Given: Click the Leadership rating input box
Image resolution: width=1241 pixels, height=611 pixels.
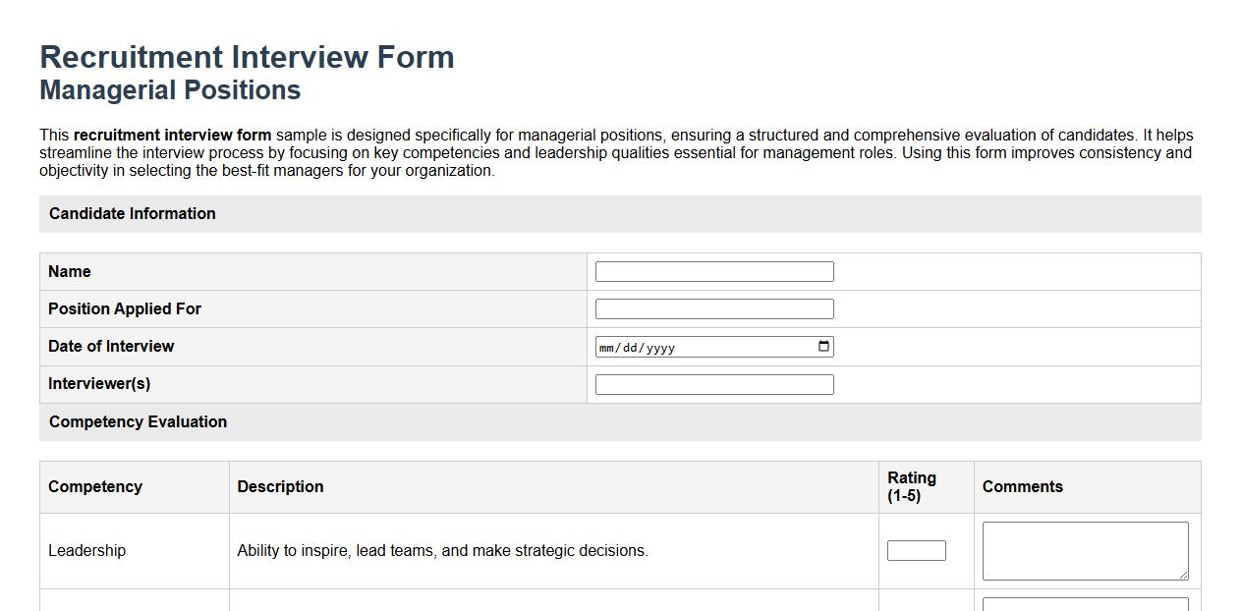Looking at the screenshot, I should pyautogui.click(x=915, y=550).
